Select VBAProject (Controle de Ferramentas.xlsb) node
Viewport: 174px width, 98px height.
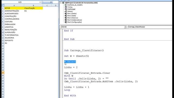(x=81, y=3)
